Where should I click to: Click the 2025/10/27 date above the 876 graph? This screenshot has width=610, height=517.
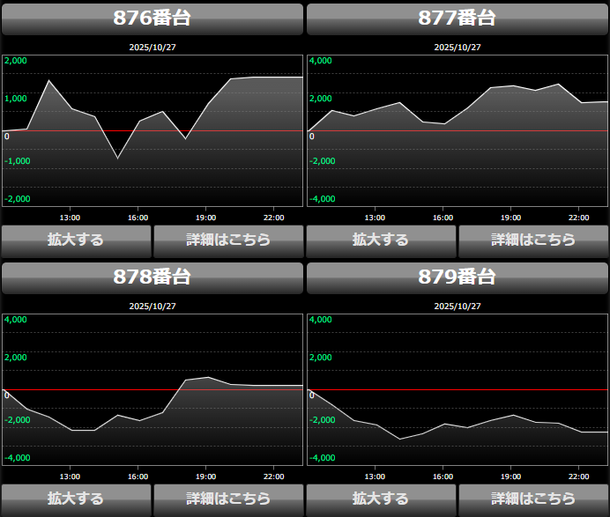152,48
